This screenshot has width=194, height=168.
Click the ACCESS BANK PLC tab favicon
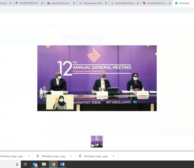(17, 3)
